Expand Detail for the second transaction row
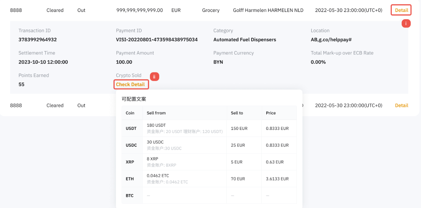 401,105
